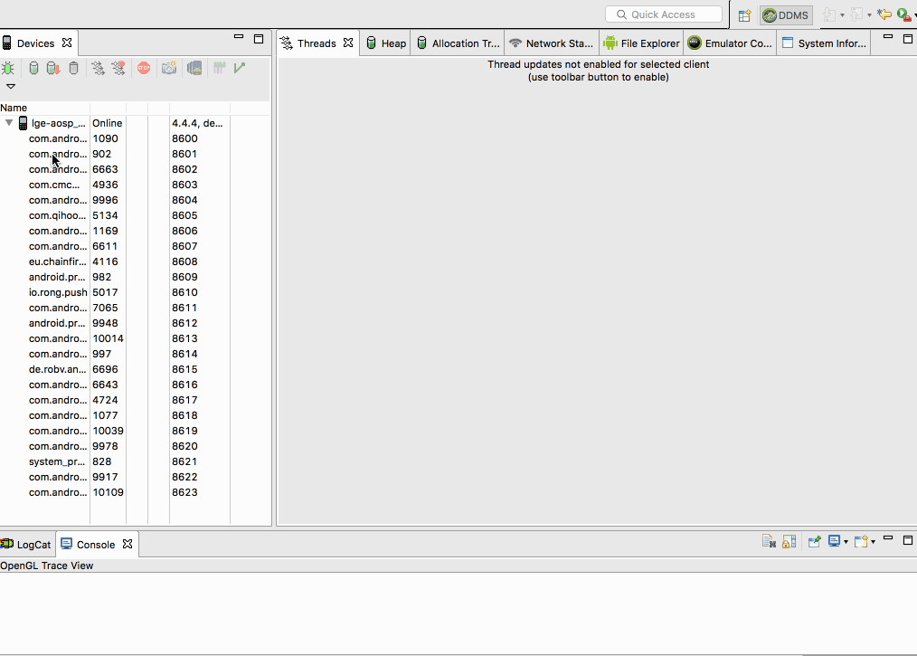Click the Start OpenGL Trace arrow icon
This screenshot has width=917, height=656.
[239, 68]
